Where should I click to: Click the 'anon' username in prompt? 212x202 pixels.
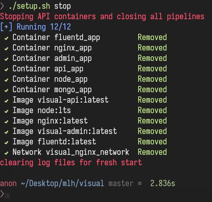click(x=8, y=184)
